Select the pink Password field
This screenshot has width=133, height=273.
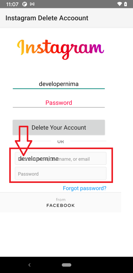click(59, 103)
